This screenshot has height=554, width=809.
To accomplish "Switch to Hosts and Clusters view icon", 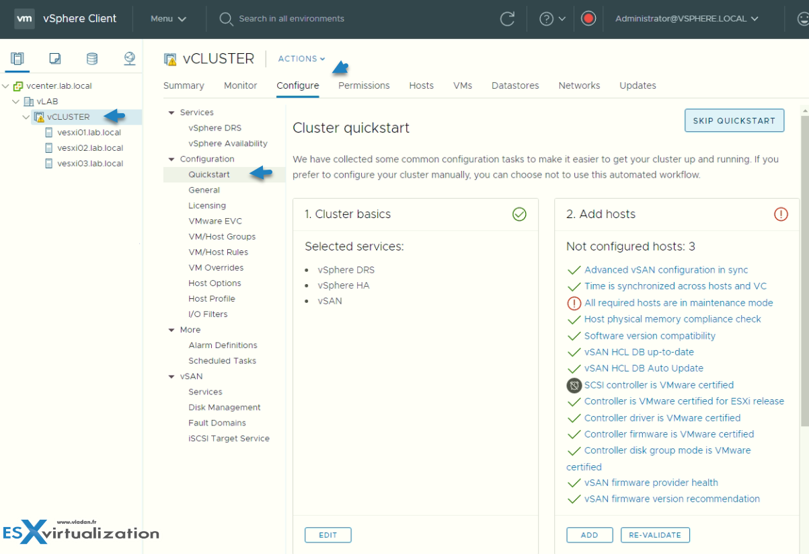I will pyautogui.click(x=17, y=59).
